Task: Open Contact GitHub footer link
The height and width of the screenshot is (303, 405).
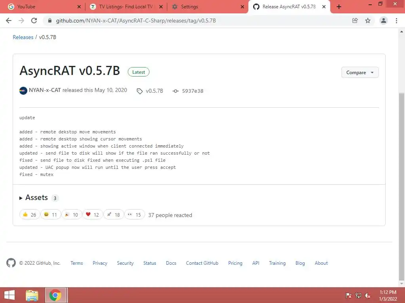Action: click(x=202, y=263)
